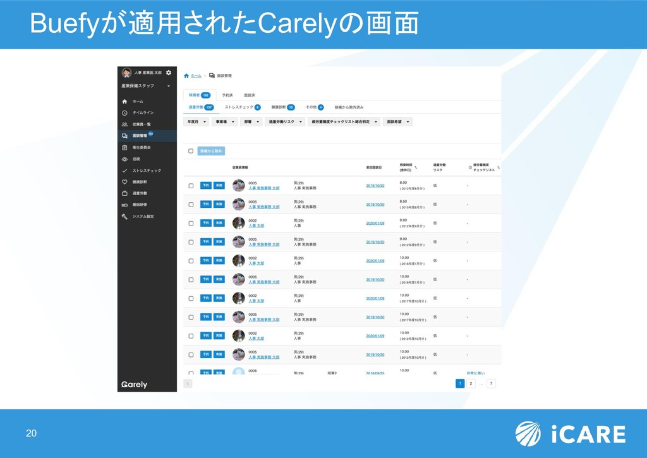Click the breadcrumb 面談管理 chat icon
The height and width of the screenshot is (458, 647).
click(212, 76)
